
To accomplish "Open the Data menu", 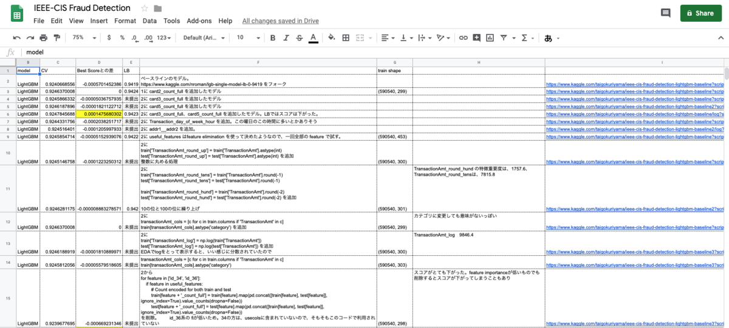I will [149, 21].
